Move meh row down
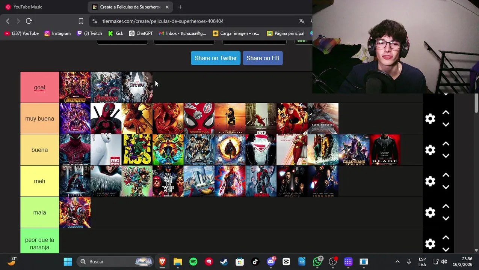The height and width of the screenshot is (270, 479). tap(446, 187)
